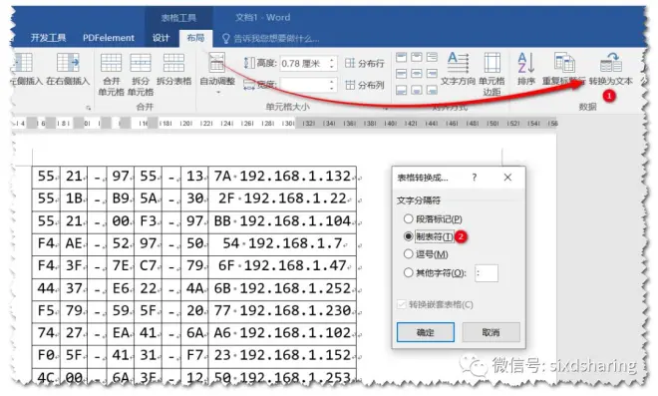Switch to the 设计 tab
658x396 pixels.
(161, 38)
